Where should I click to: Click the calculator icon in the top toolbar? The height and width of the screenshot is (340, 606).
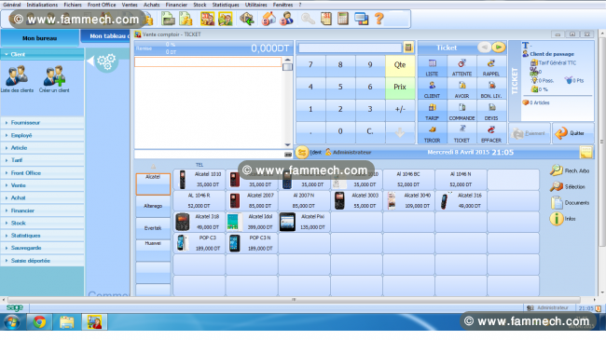pos(343,19)
